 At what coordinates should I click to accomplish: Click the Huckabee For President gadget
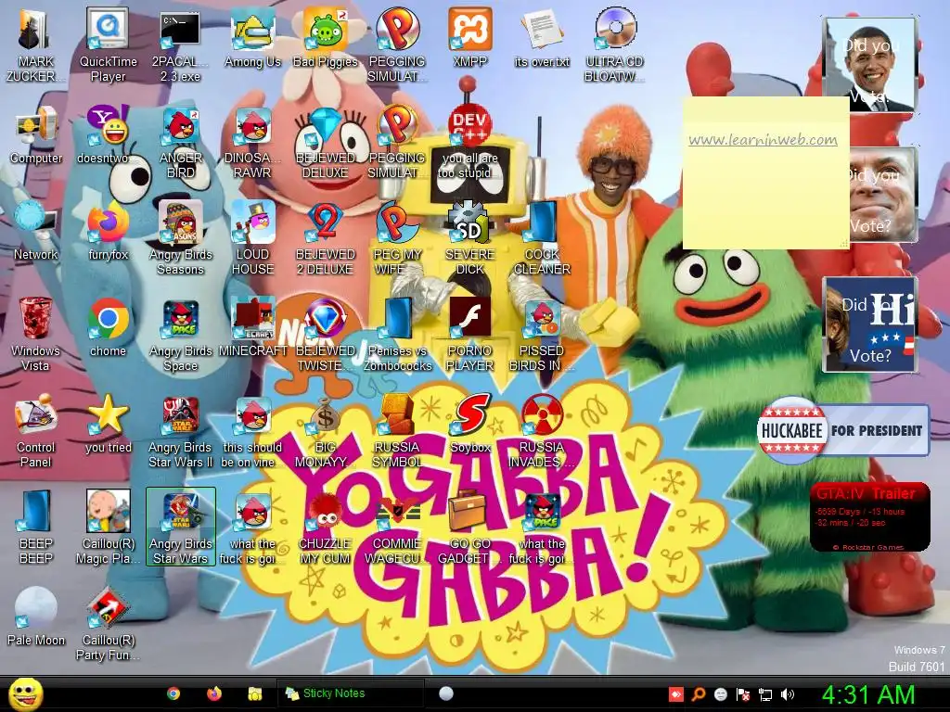[x=842, y=430]
